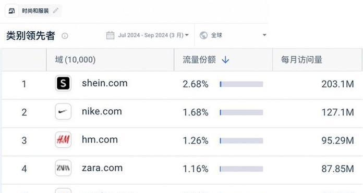Open the info icon next to 类别领先者

(65, 36)
